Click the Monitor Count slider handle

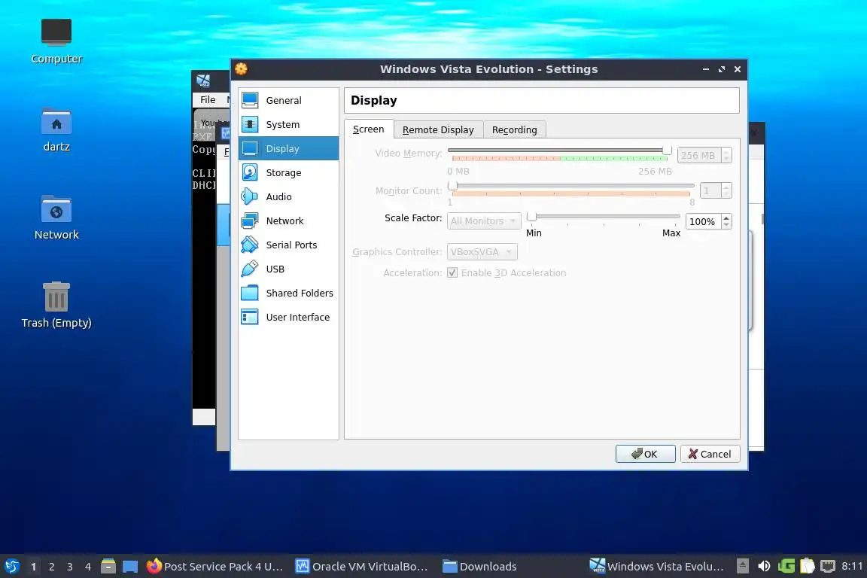(x=453, y=186)
